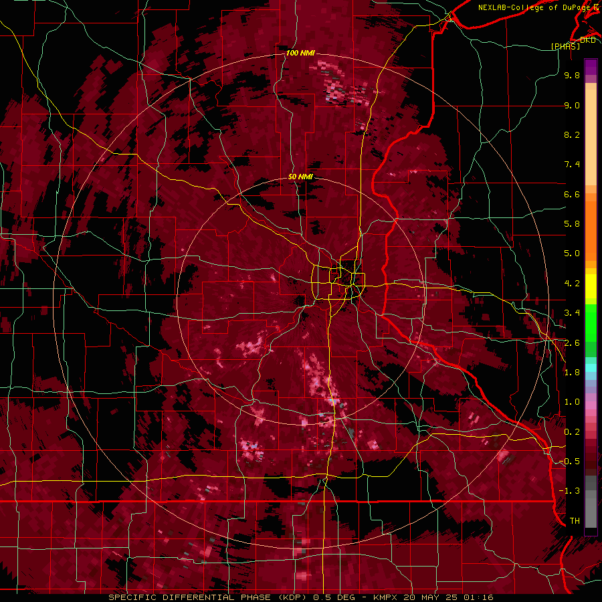602x602 pixels.
Task: Click the 50 NMI range ring label
Action: 300,177
